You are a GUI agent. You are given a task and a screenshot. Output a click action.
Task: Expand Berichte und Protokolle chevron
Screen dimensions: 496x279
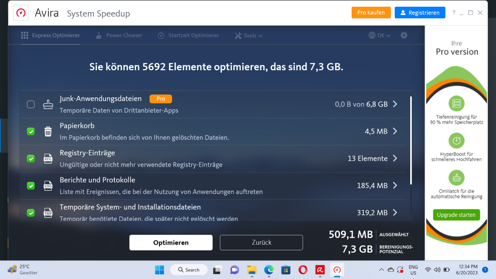[395, 186]
